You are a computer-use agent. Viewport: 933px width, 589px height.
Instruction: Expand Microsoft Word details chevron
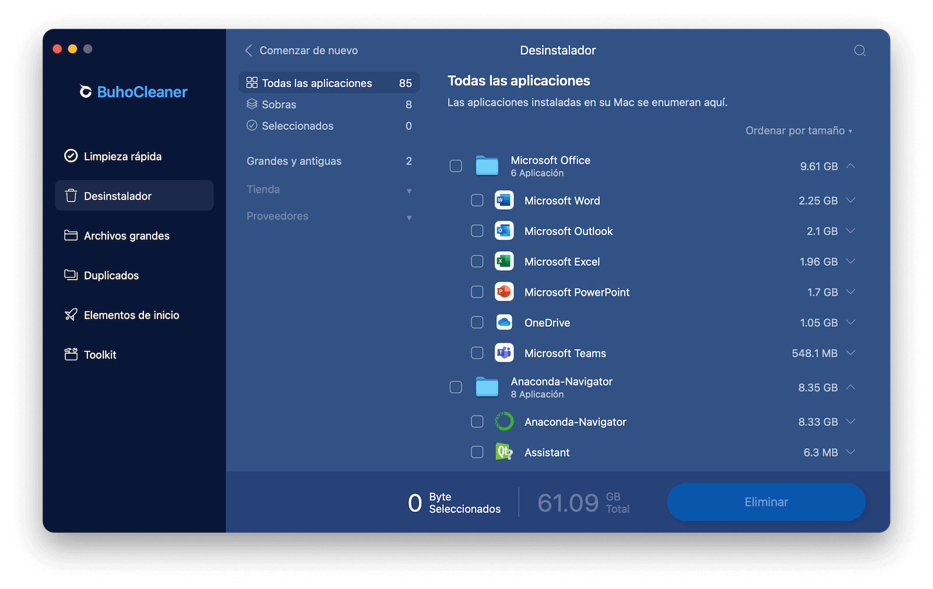coord(851,200)
